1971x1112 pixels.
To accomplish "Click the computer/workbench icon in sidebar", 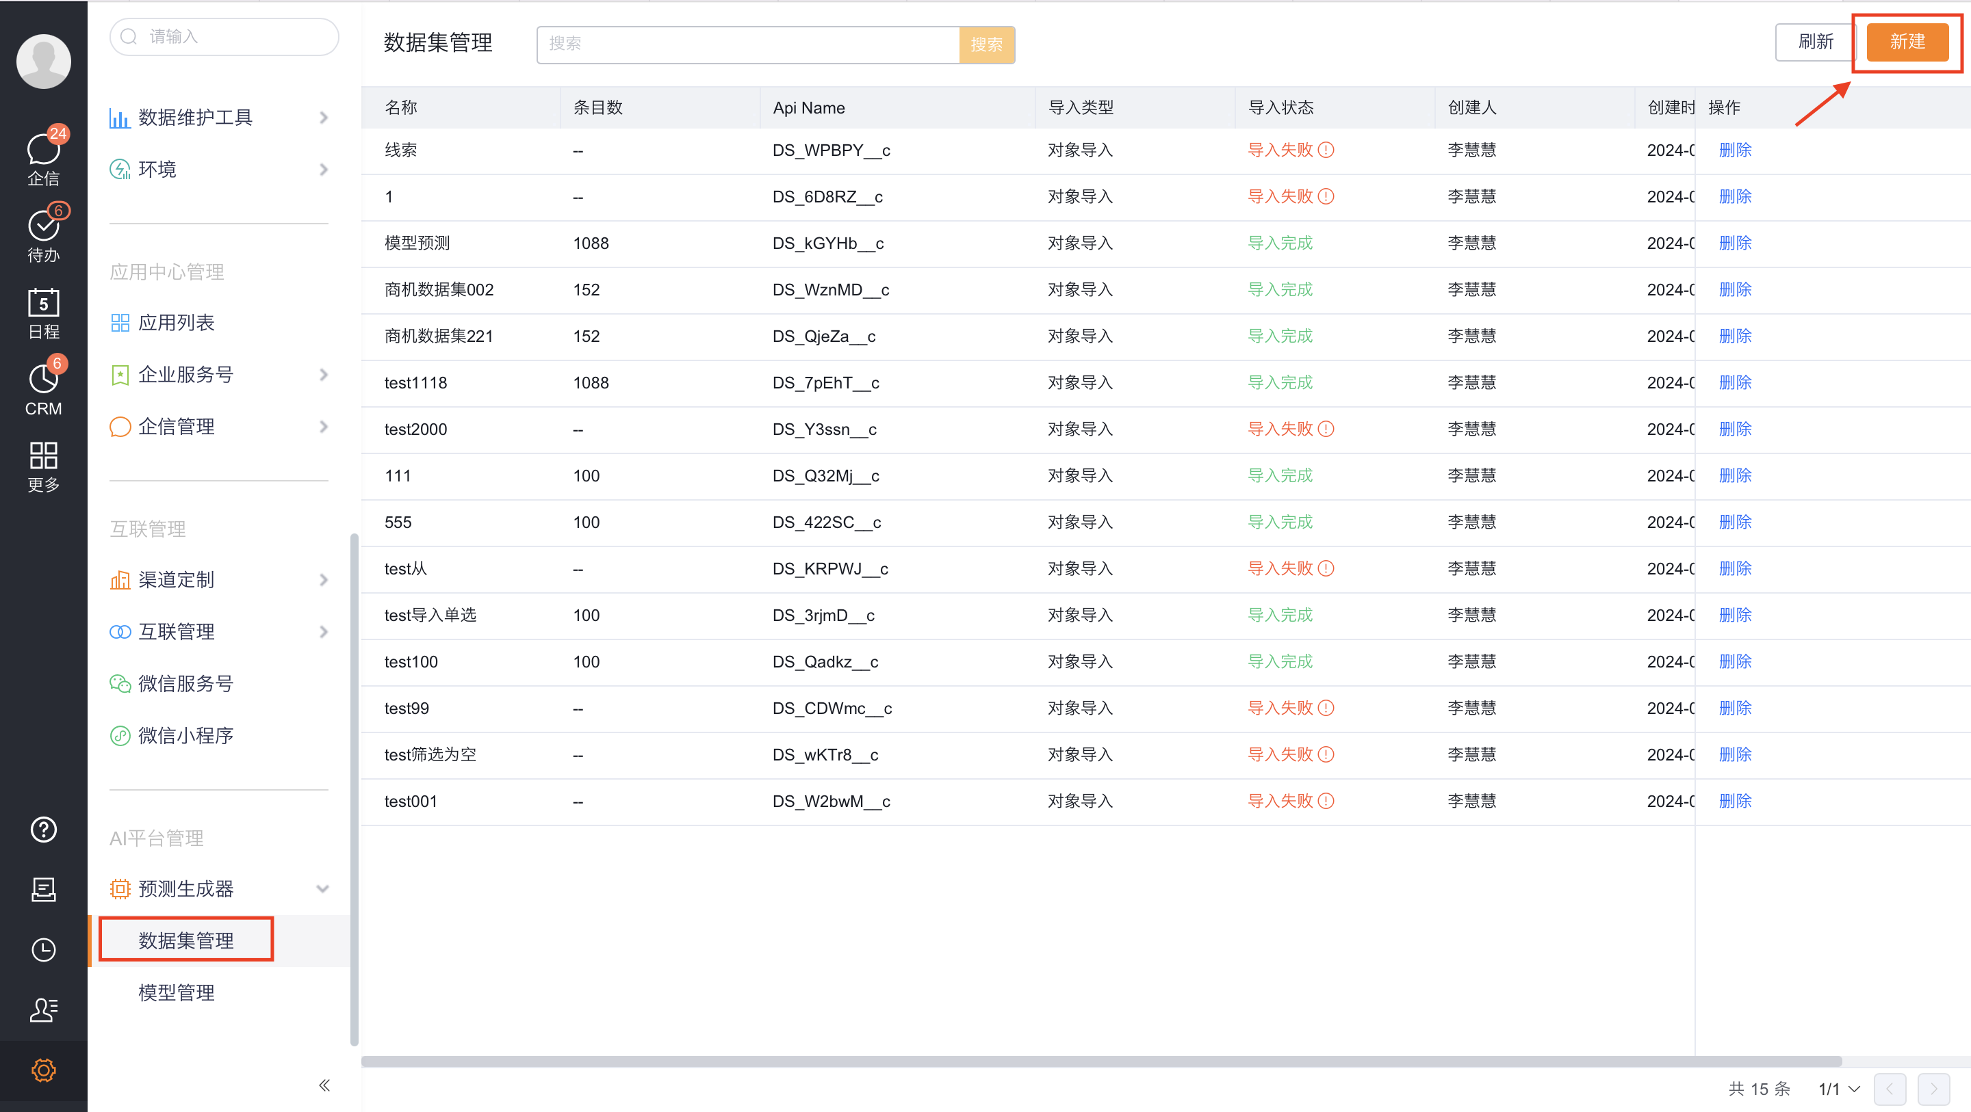I will [44, 890].
